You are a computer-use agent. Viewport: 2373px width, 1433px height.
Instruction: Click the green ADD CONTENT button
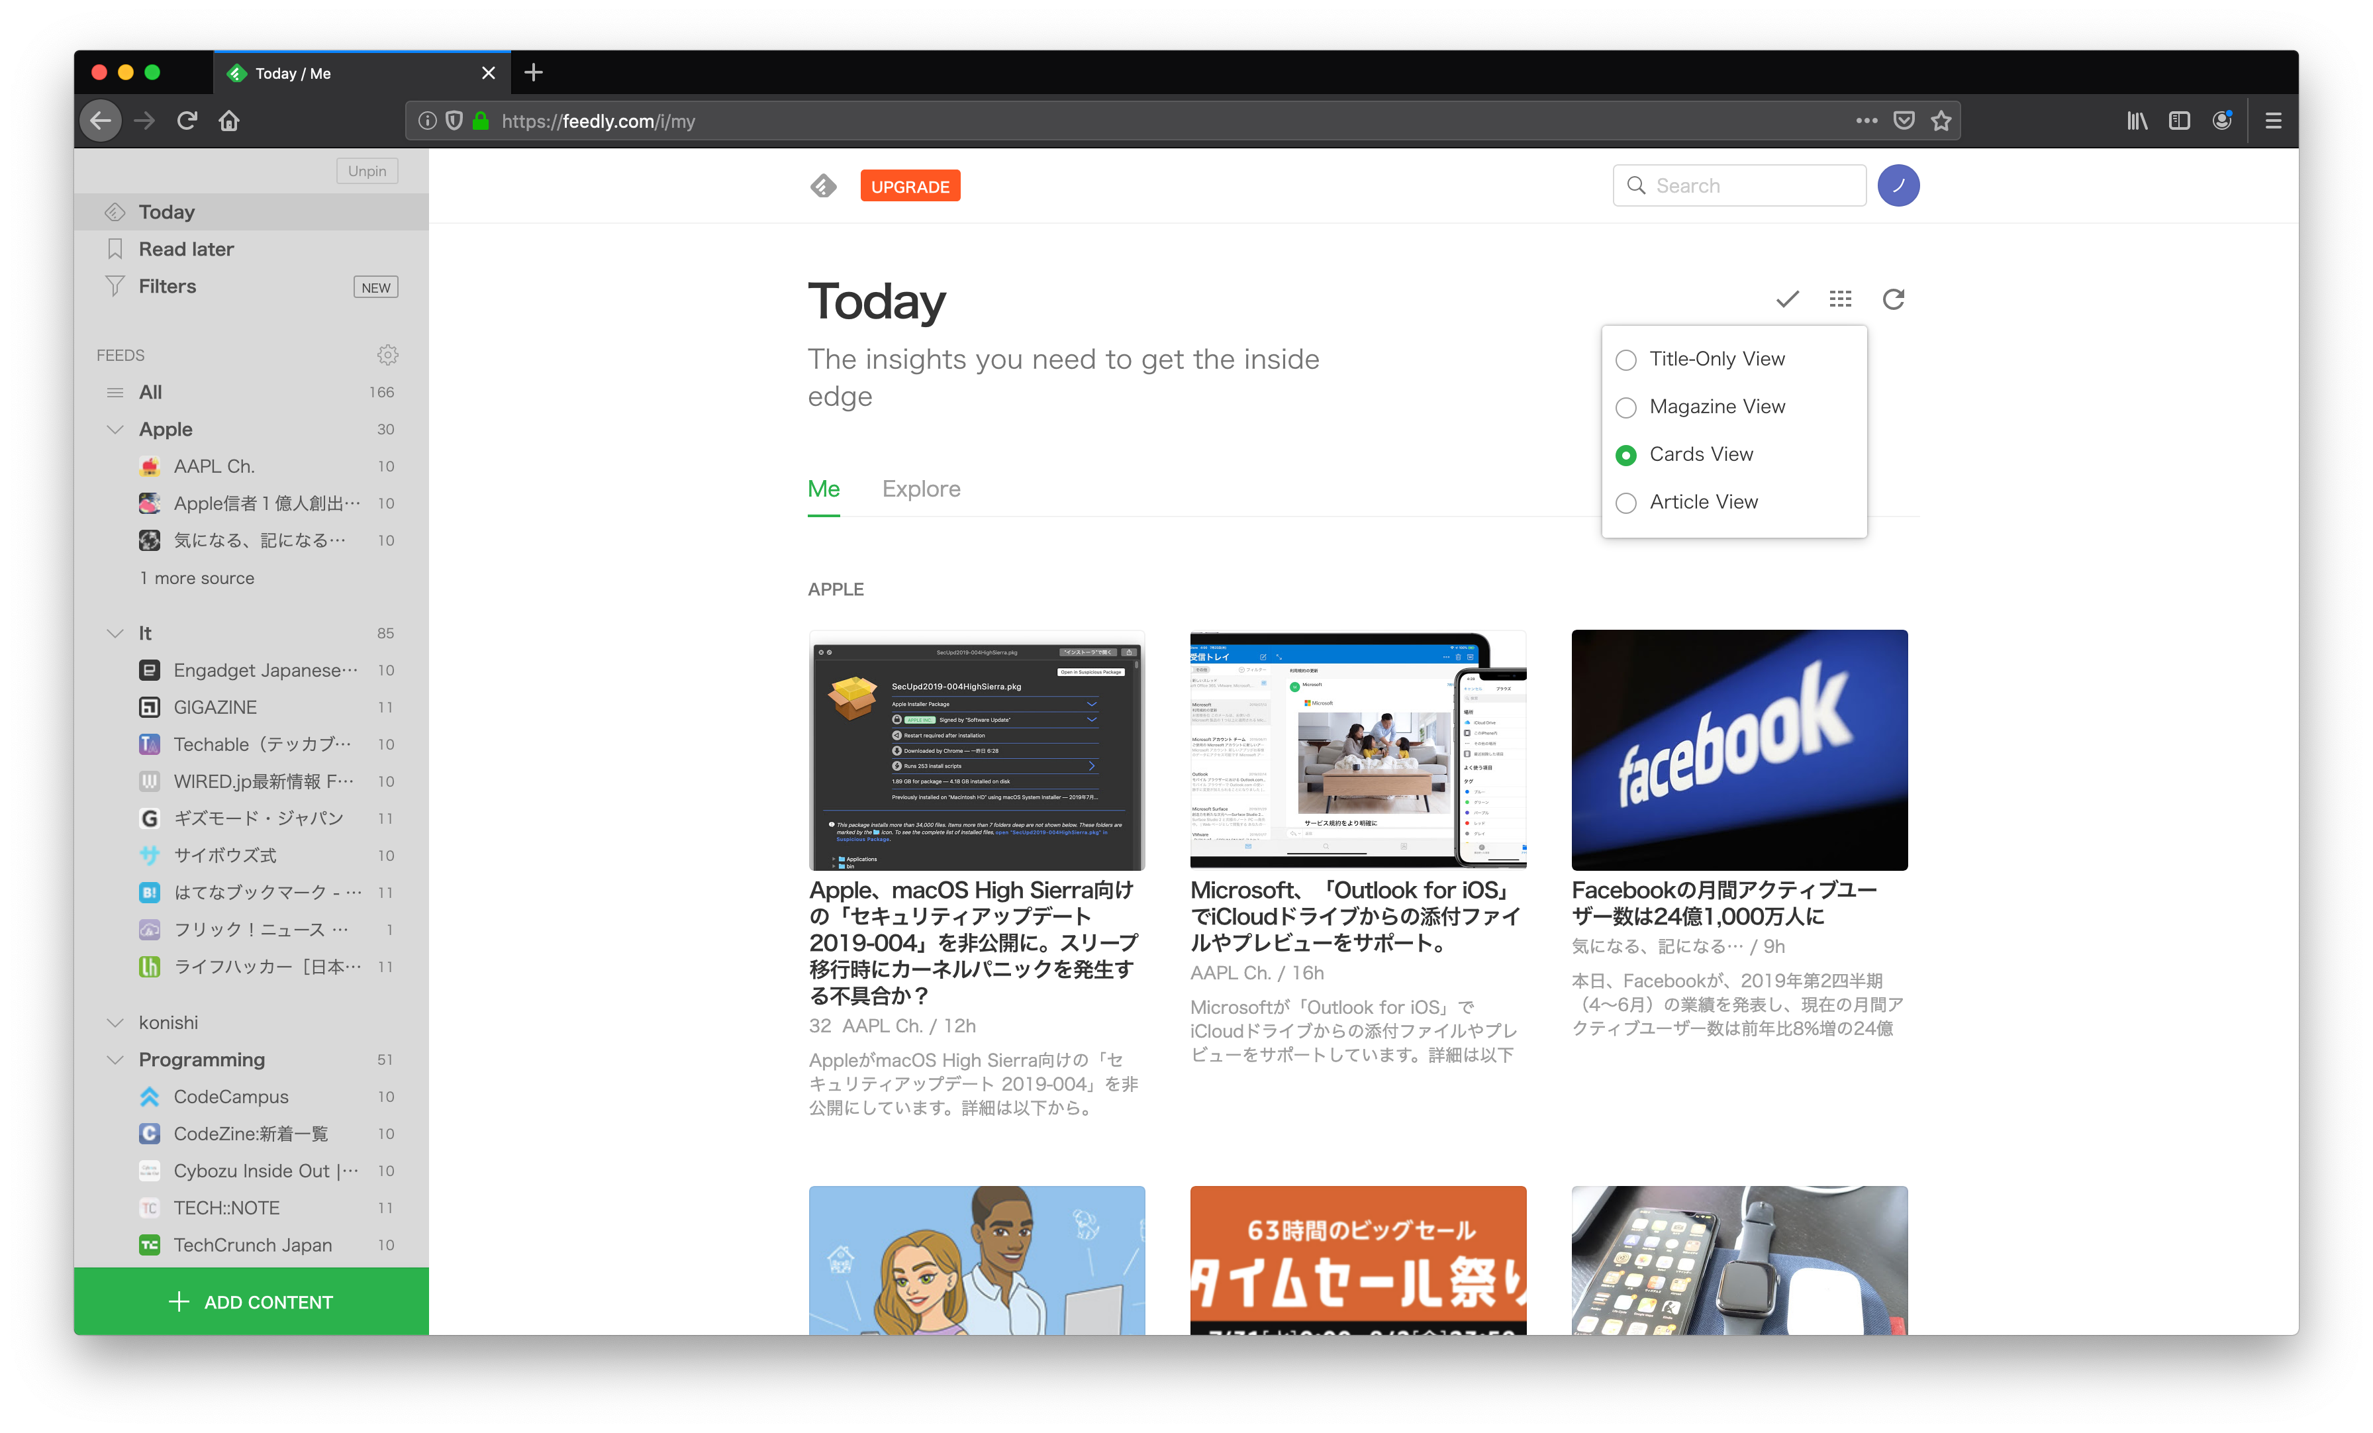click(252, 1302)
